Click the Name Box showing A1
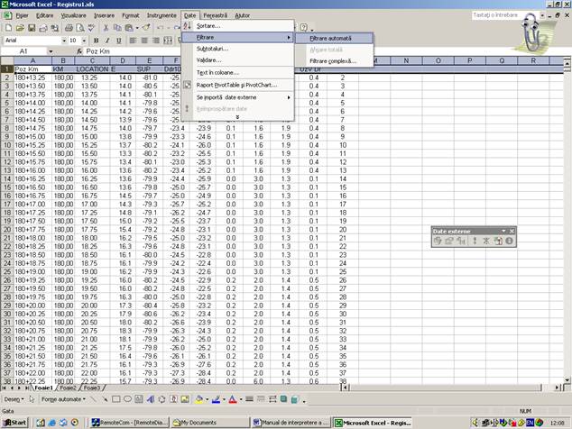 pos(25,51)
